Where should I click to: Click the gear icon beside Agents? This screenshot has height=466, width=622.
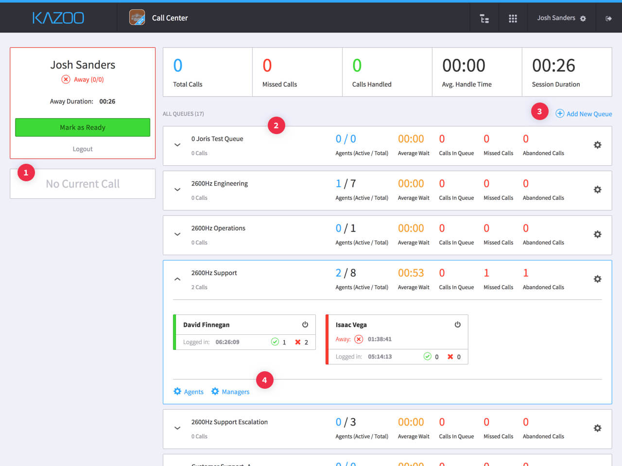[x=177, y=391]
